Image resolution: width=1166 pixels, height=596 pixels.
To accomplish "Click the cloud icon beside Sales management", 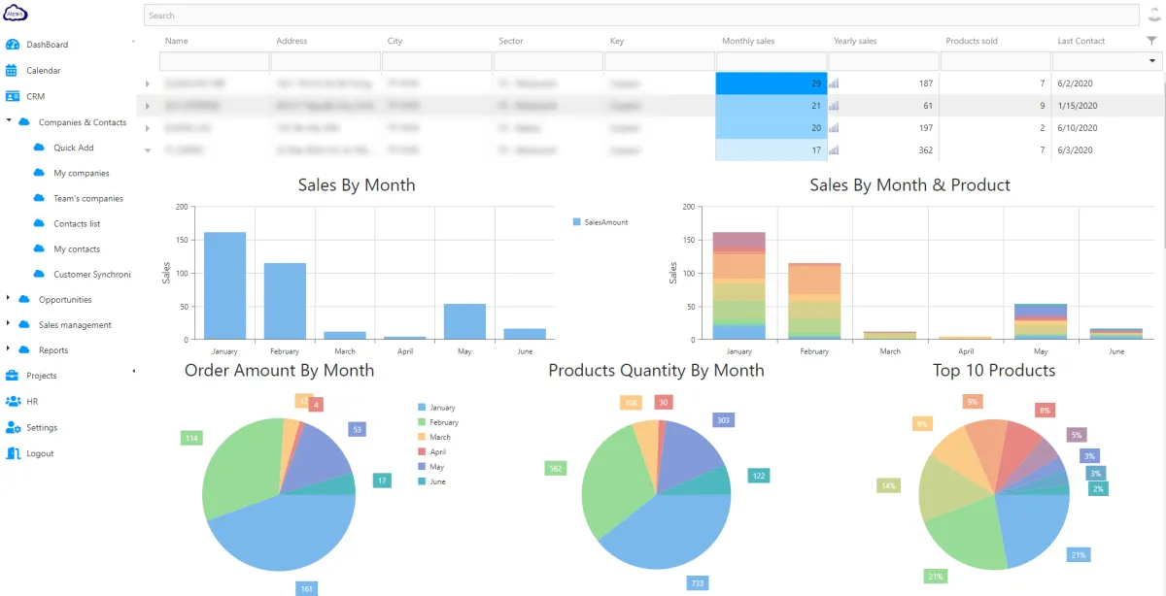I will [24, 324].
